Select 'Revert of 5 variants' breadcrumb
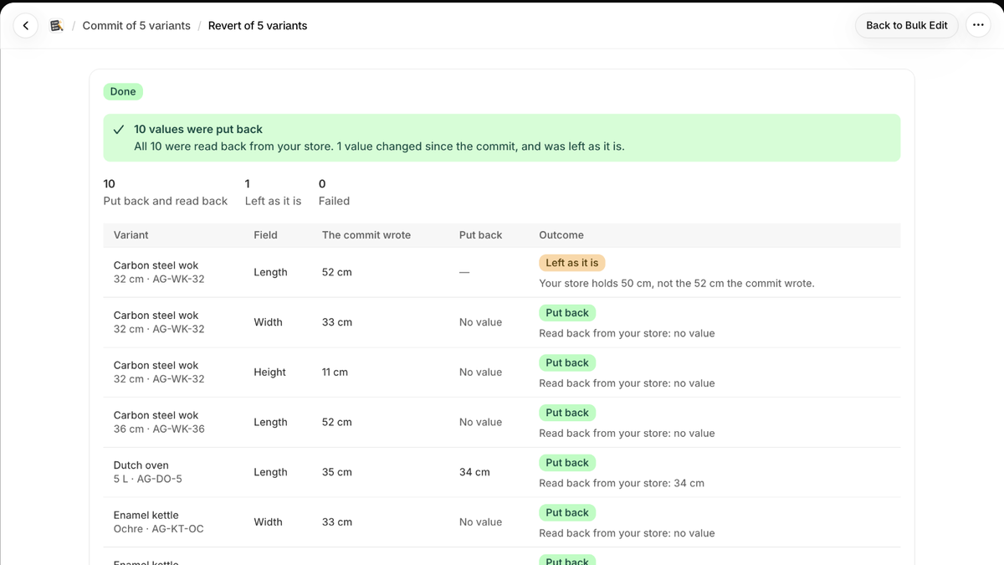1004x565 pixels. pyautogui.click(x=258, y=26)
